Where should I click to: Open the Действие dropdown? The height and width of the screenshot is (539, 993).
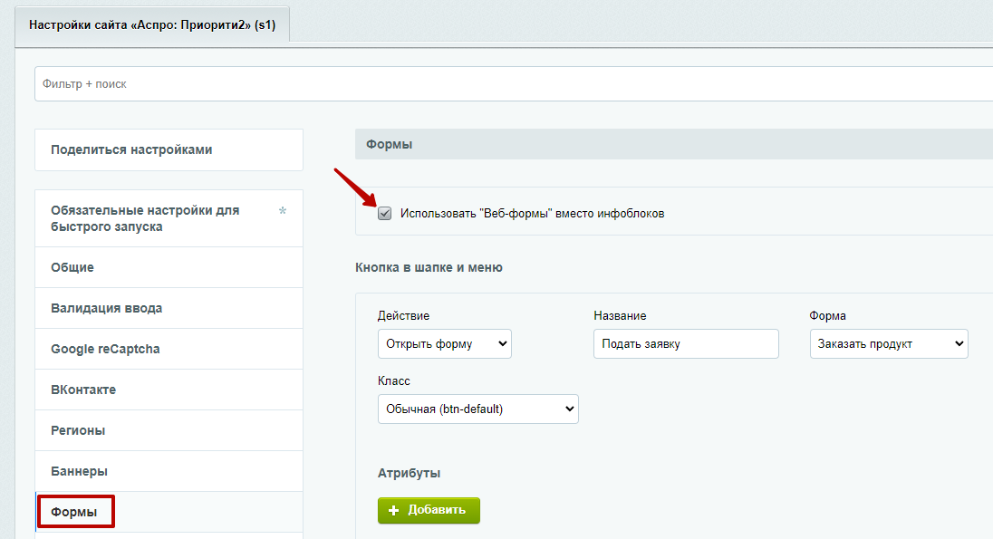tap(445, 344)
